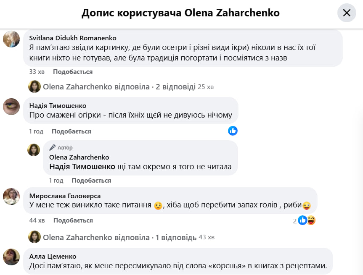Open Надія Тимошенко's eye avatar picture
The height and width of the screenshot is (275, 363).
pos(11,106)
